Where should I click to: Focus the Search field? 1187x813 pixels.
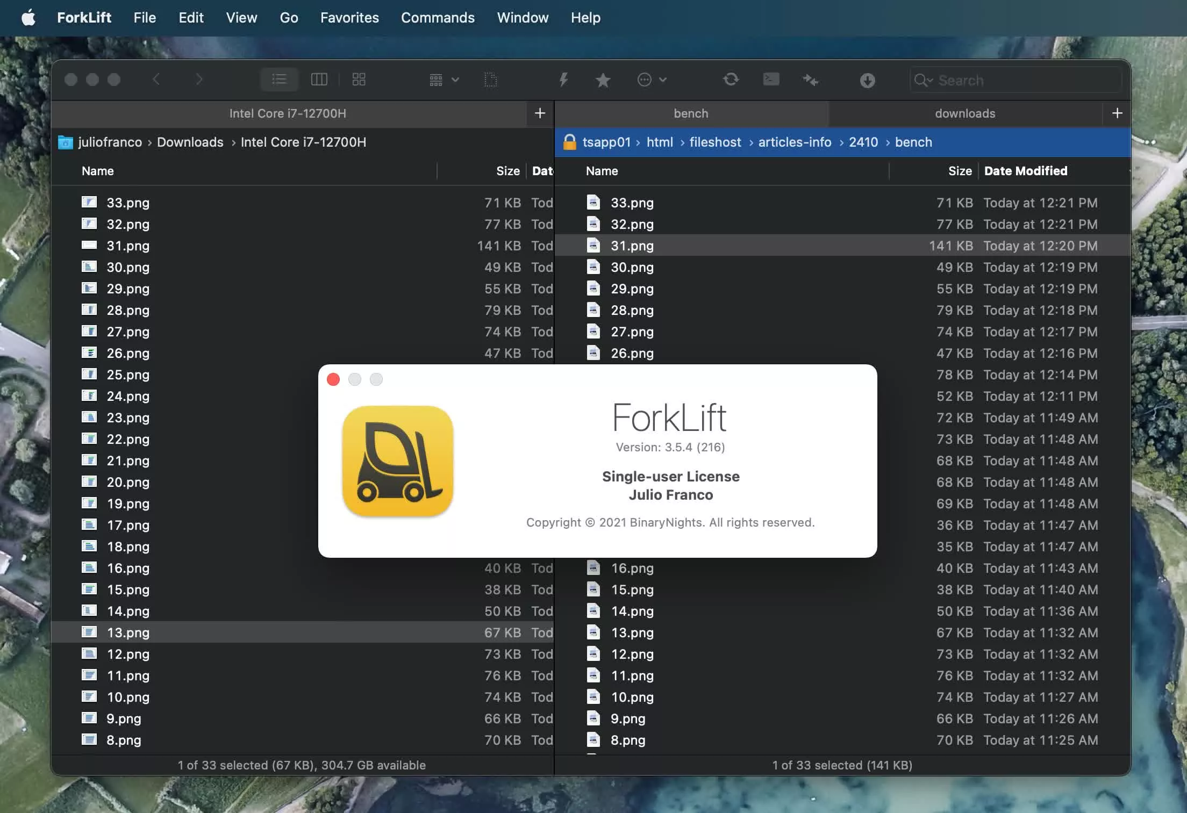point(1016,80)
